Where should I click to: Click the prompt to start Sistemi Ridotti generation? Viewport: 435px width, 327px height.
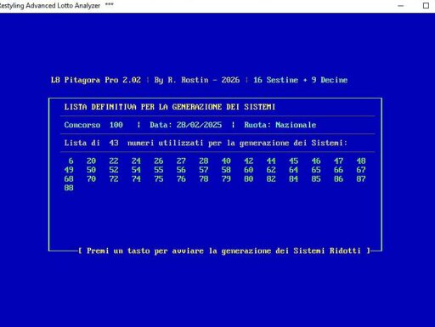coord(224,251)
